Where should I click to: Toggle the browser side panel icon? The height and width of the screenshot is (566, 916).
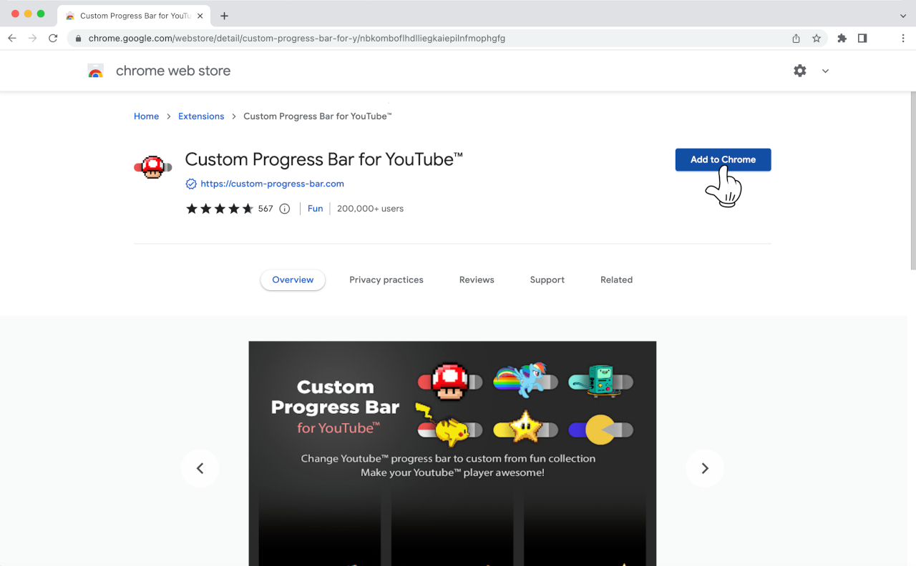click(862, 39)
